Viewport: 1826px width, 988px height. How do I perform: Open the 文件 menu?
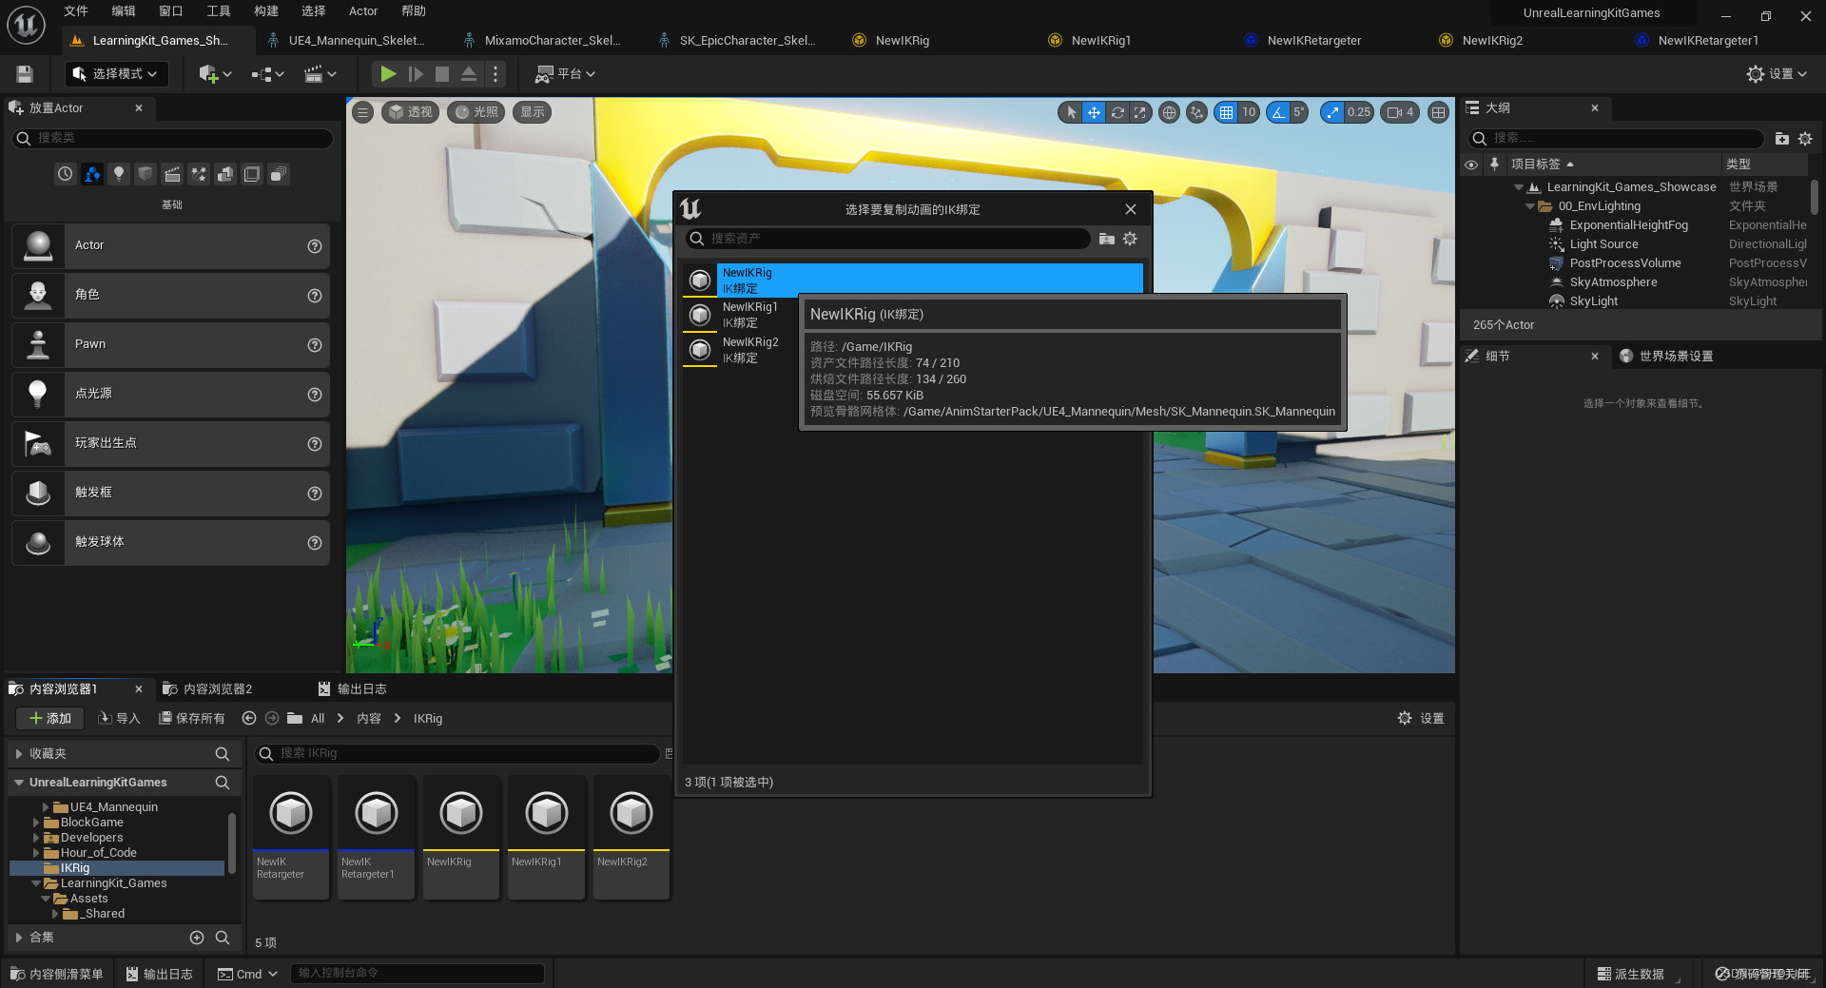pos(76,11)
